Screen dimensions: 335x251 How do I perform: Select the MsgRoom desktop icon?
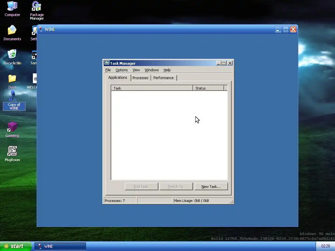pos(12,154)
